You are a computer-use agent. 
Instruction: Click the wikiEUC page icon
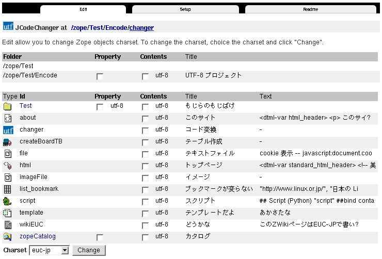(8, 225)
